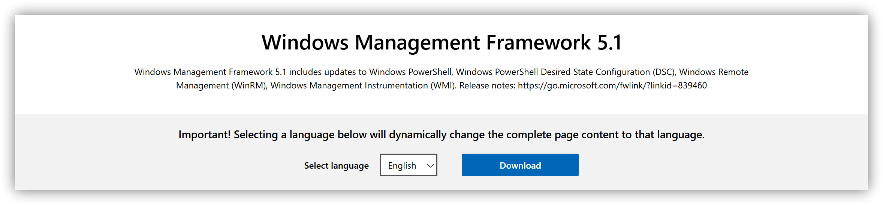Click the word Important! in the notice
The width and height of the screenshot is (883, 205).
204,135
